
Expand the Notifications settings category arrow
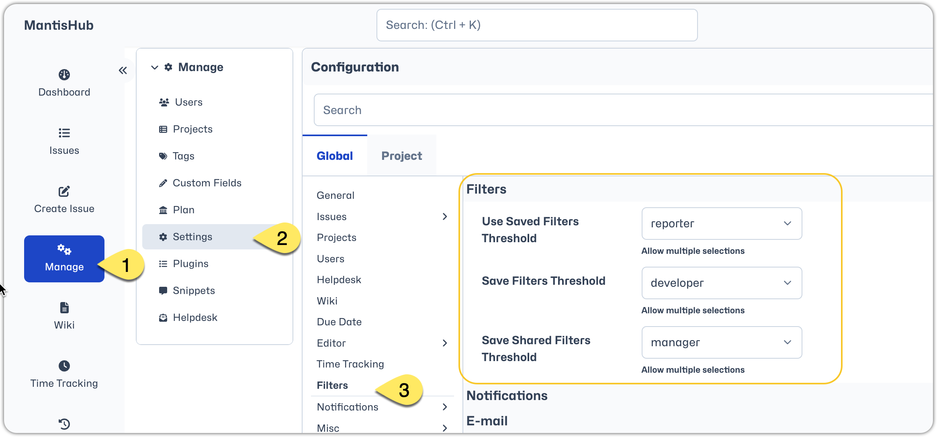(445, 407)
